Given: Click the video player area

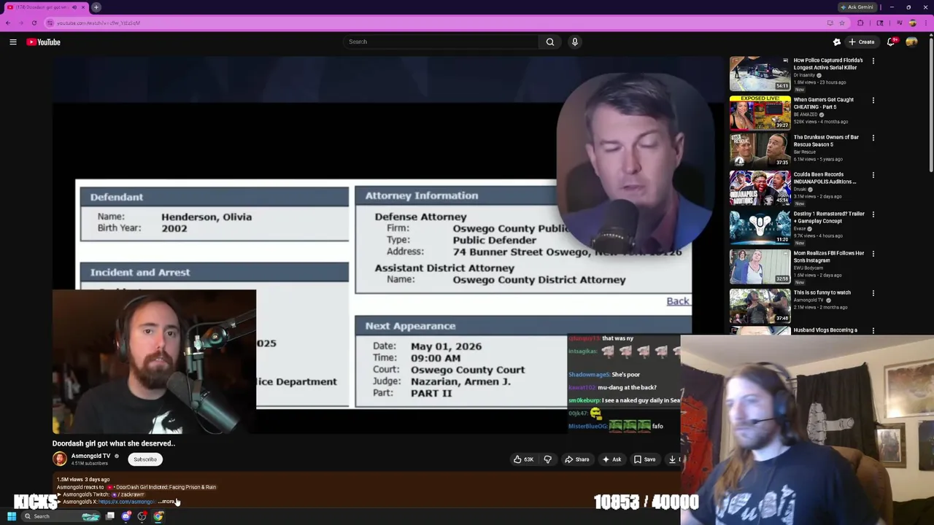Looking at the screenshot, I should [x=387, y=245].
